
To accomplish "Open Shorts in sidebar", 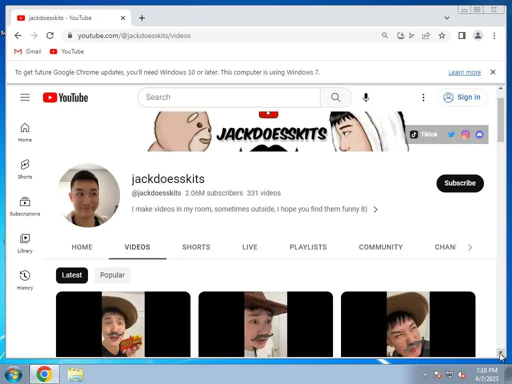I will tap(25, 169).
